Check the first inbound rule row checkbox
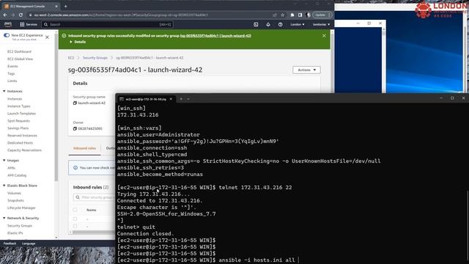 point(75,219)
